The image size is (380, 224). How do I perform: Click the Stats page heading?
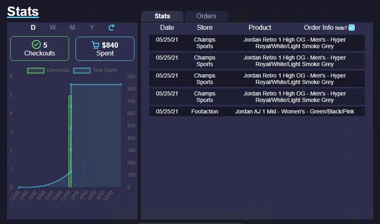[23, 12]
